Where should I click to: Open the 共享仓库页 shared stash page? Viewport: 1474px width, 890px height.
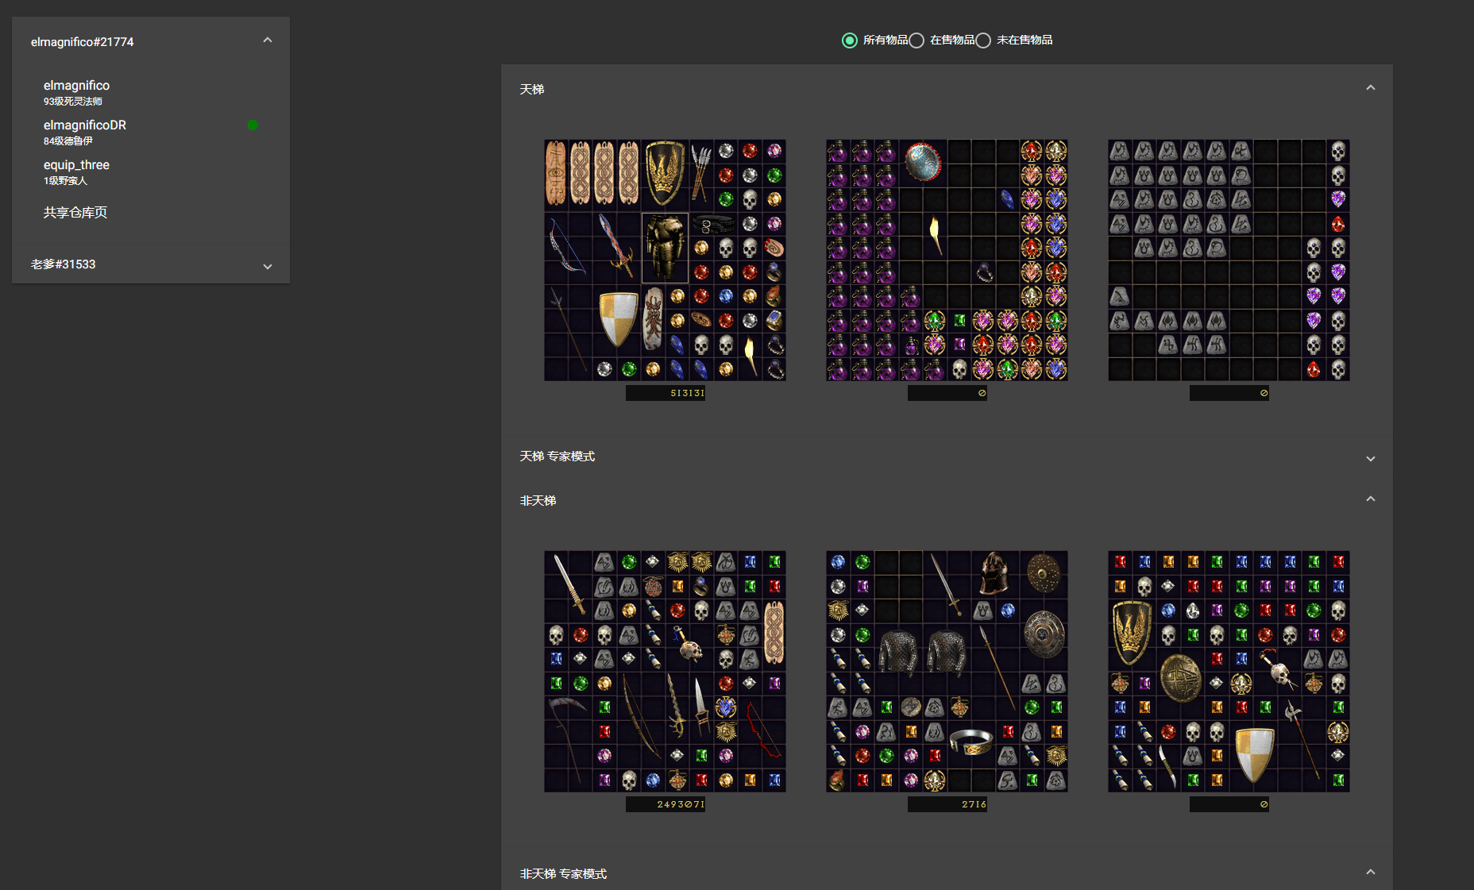75,213
